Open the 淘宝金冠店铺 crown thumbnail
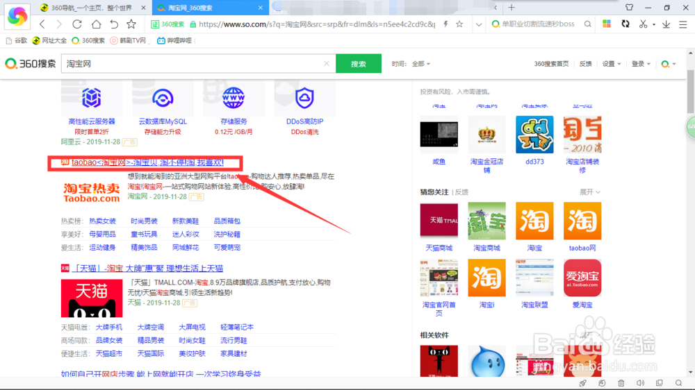Image resolution: width=695 pixels, height=390 pixels. tap(486, 135)
